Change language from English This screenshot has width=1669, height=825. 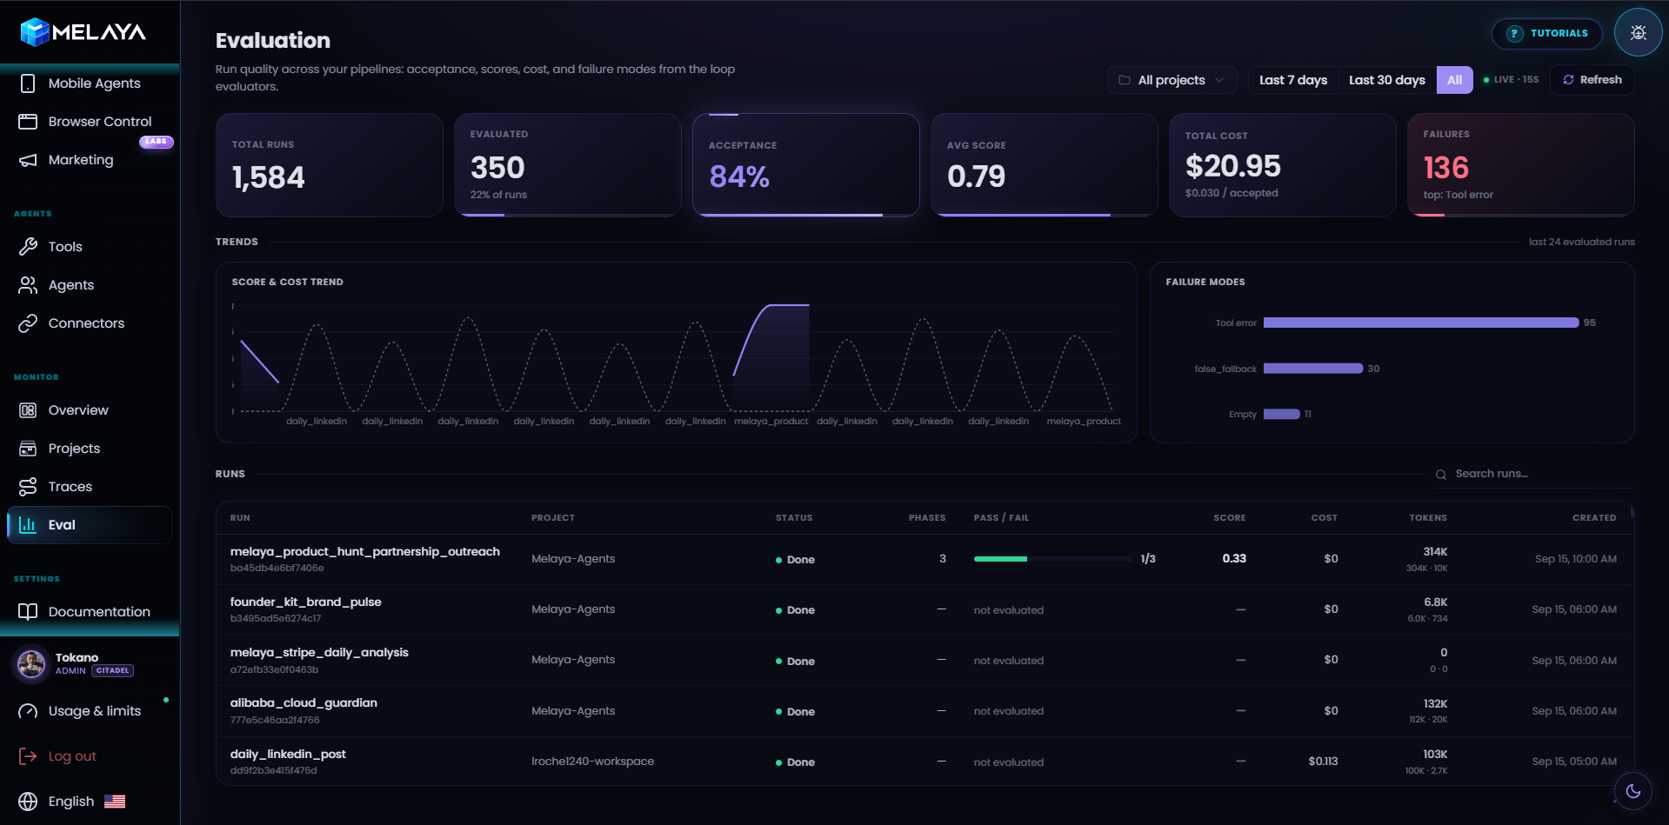tap(73, 802)
